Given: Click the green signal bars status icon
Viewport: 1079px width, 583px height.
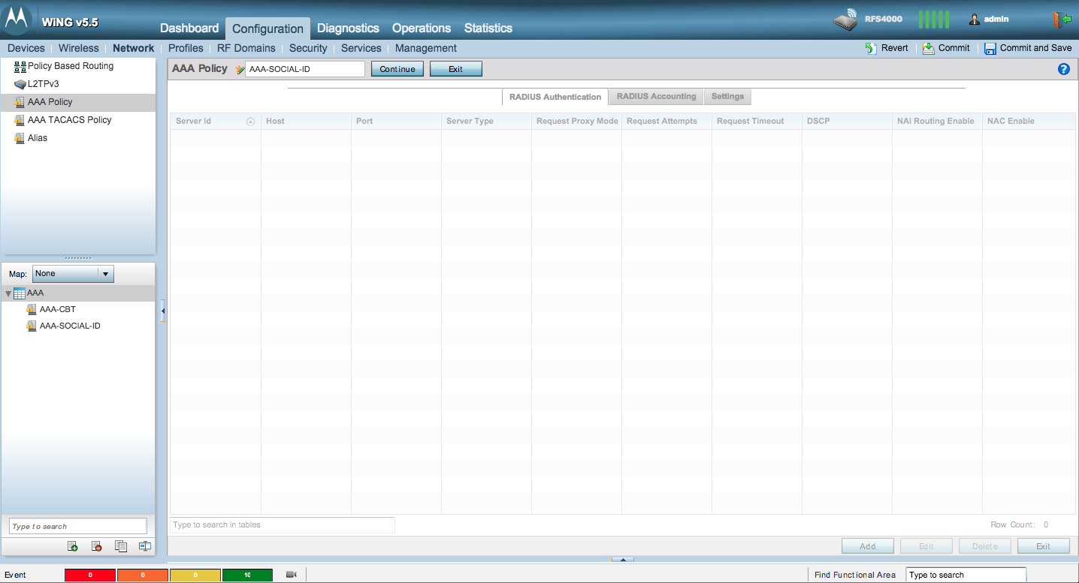Looking at the screenshot, I should pyautogui.click(x=934, y=20).
